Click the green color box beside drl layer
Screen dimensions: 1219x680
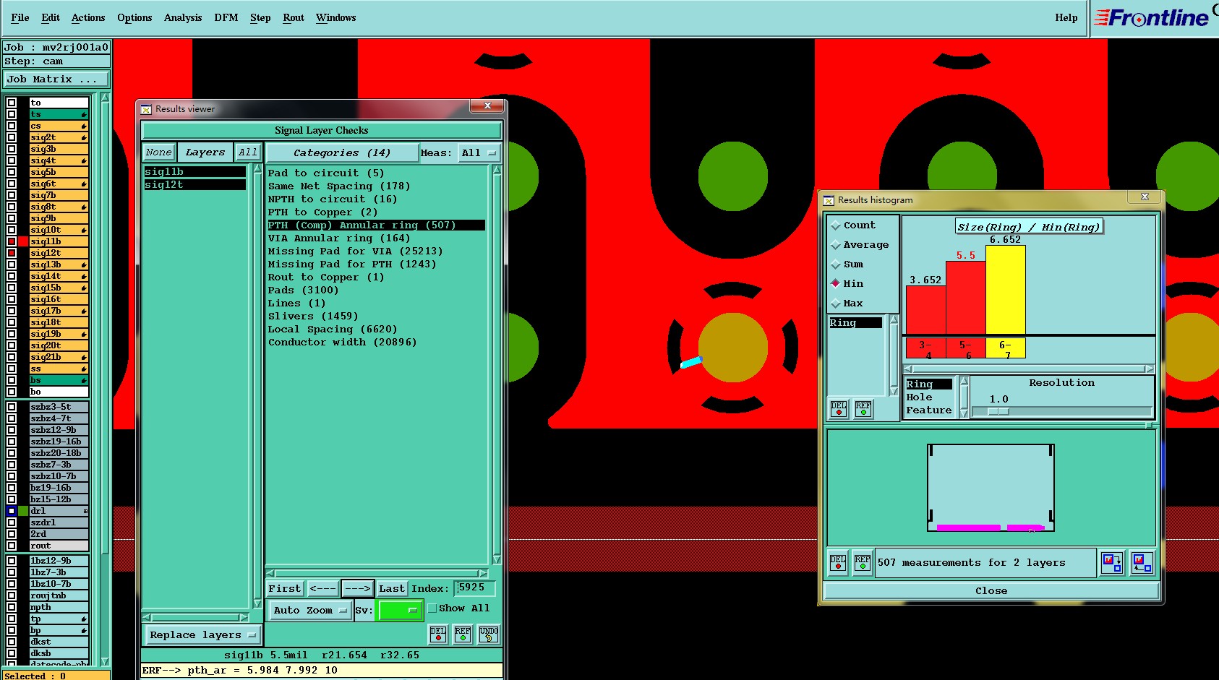pyautogui.click(x=23, y=511)
